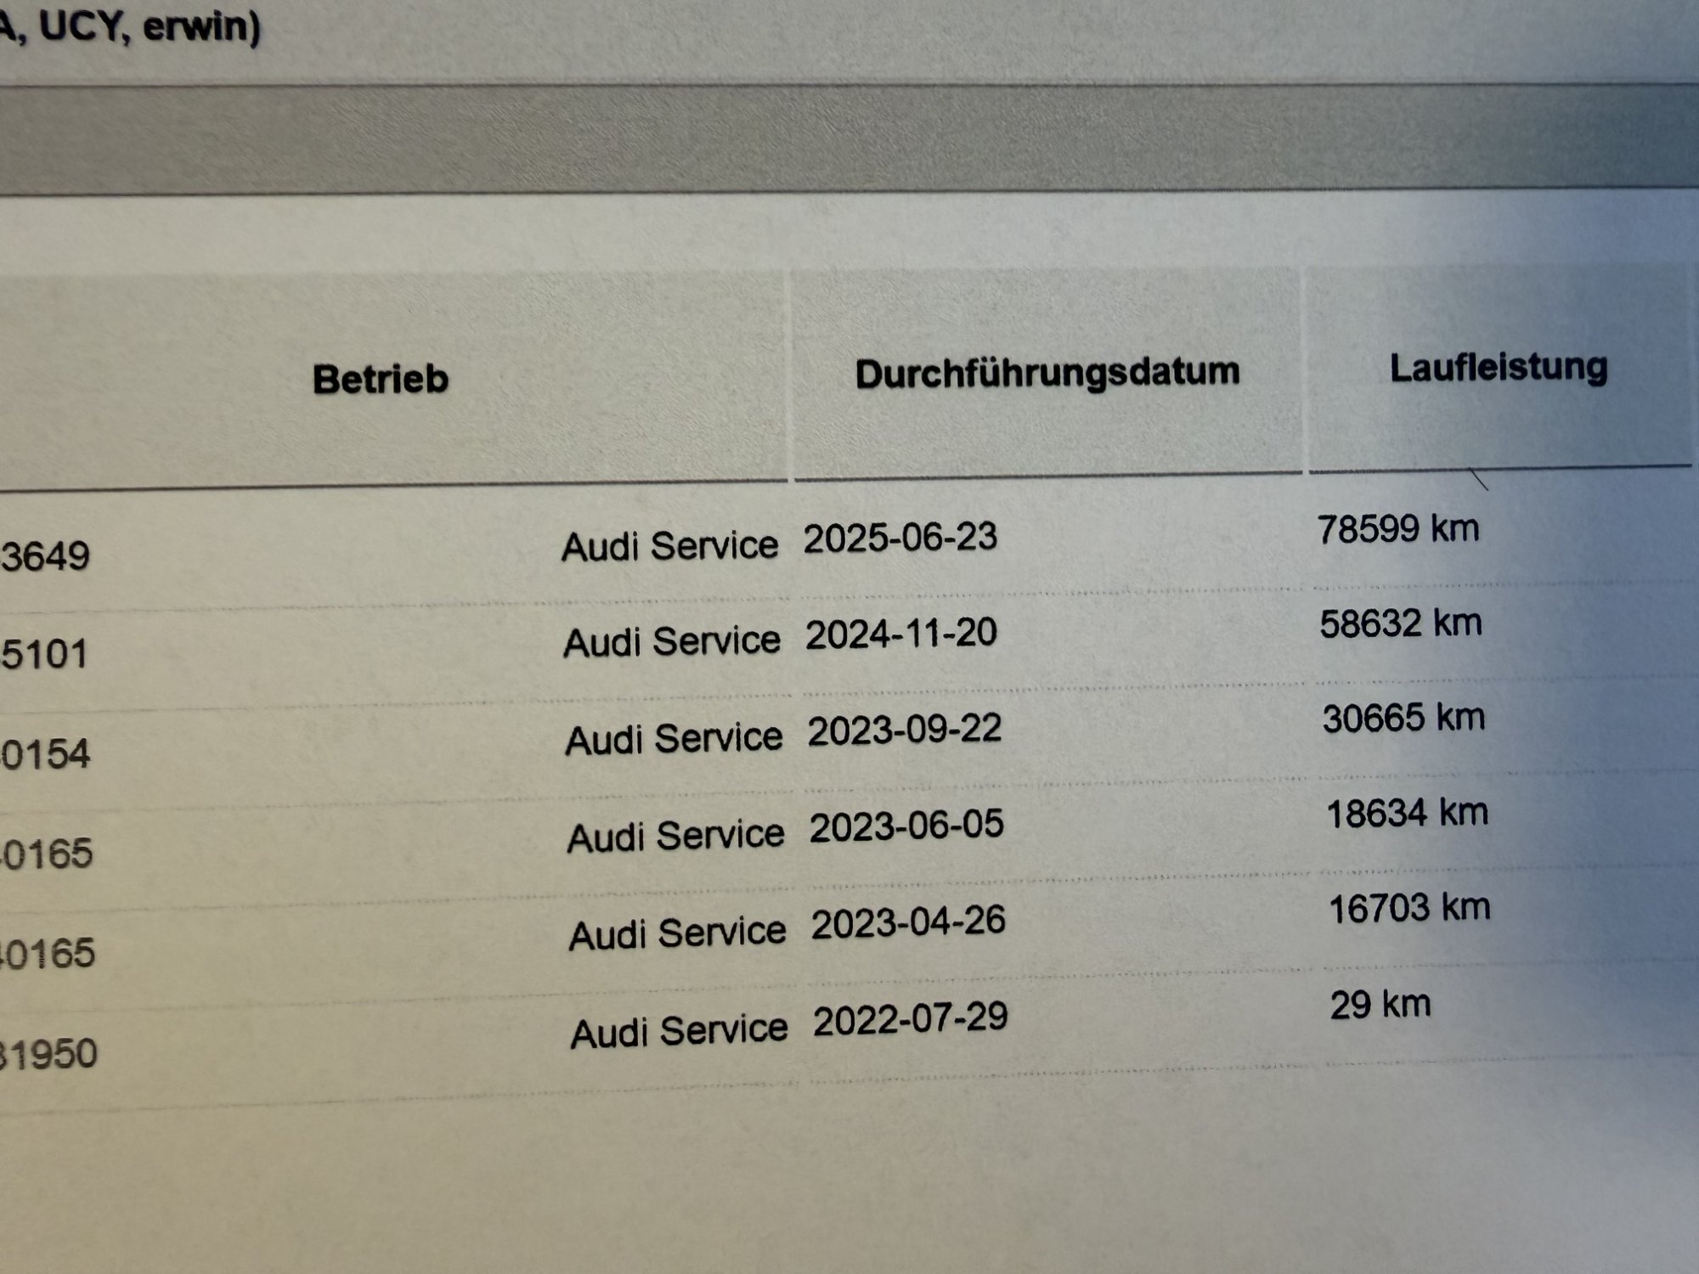
Task: Click the Durchführungsdatum column header
Action: 1047,373
